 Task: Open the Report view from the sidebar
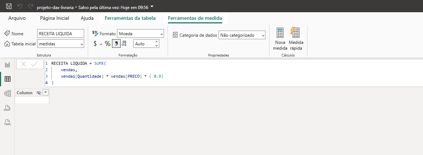point(8,65)
